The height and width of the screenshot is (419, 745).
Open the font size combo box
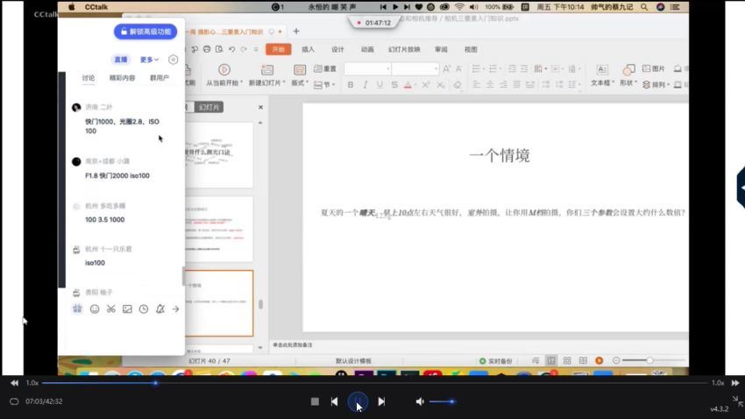click(x=415, y=69)
